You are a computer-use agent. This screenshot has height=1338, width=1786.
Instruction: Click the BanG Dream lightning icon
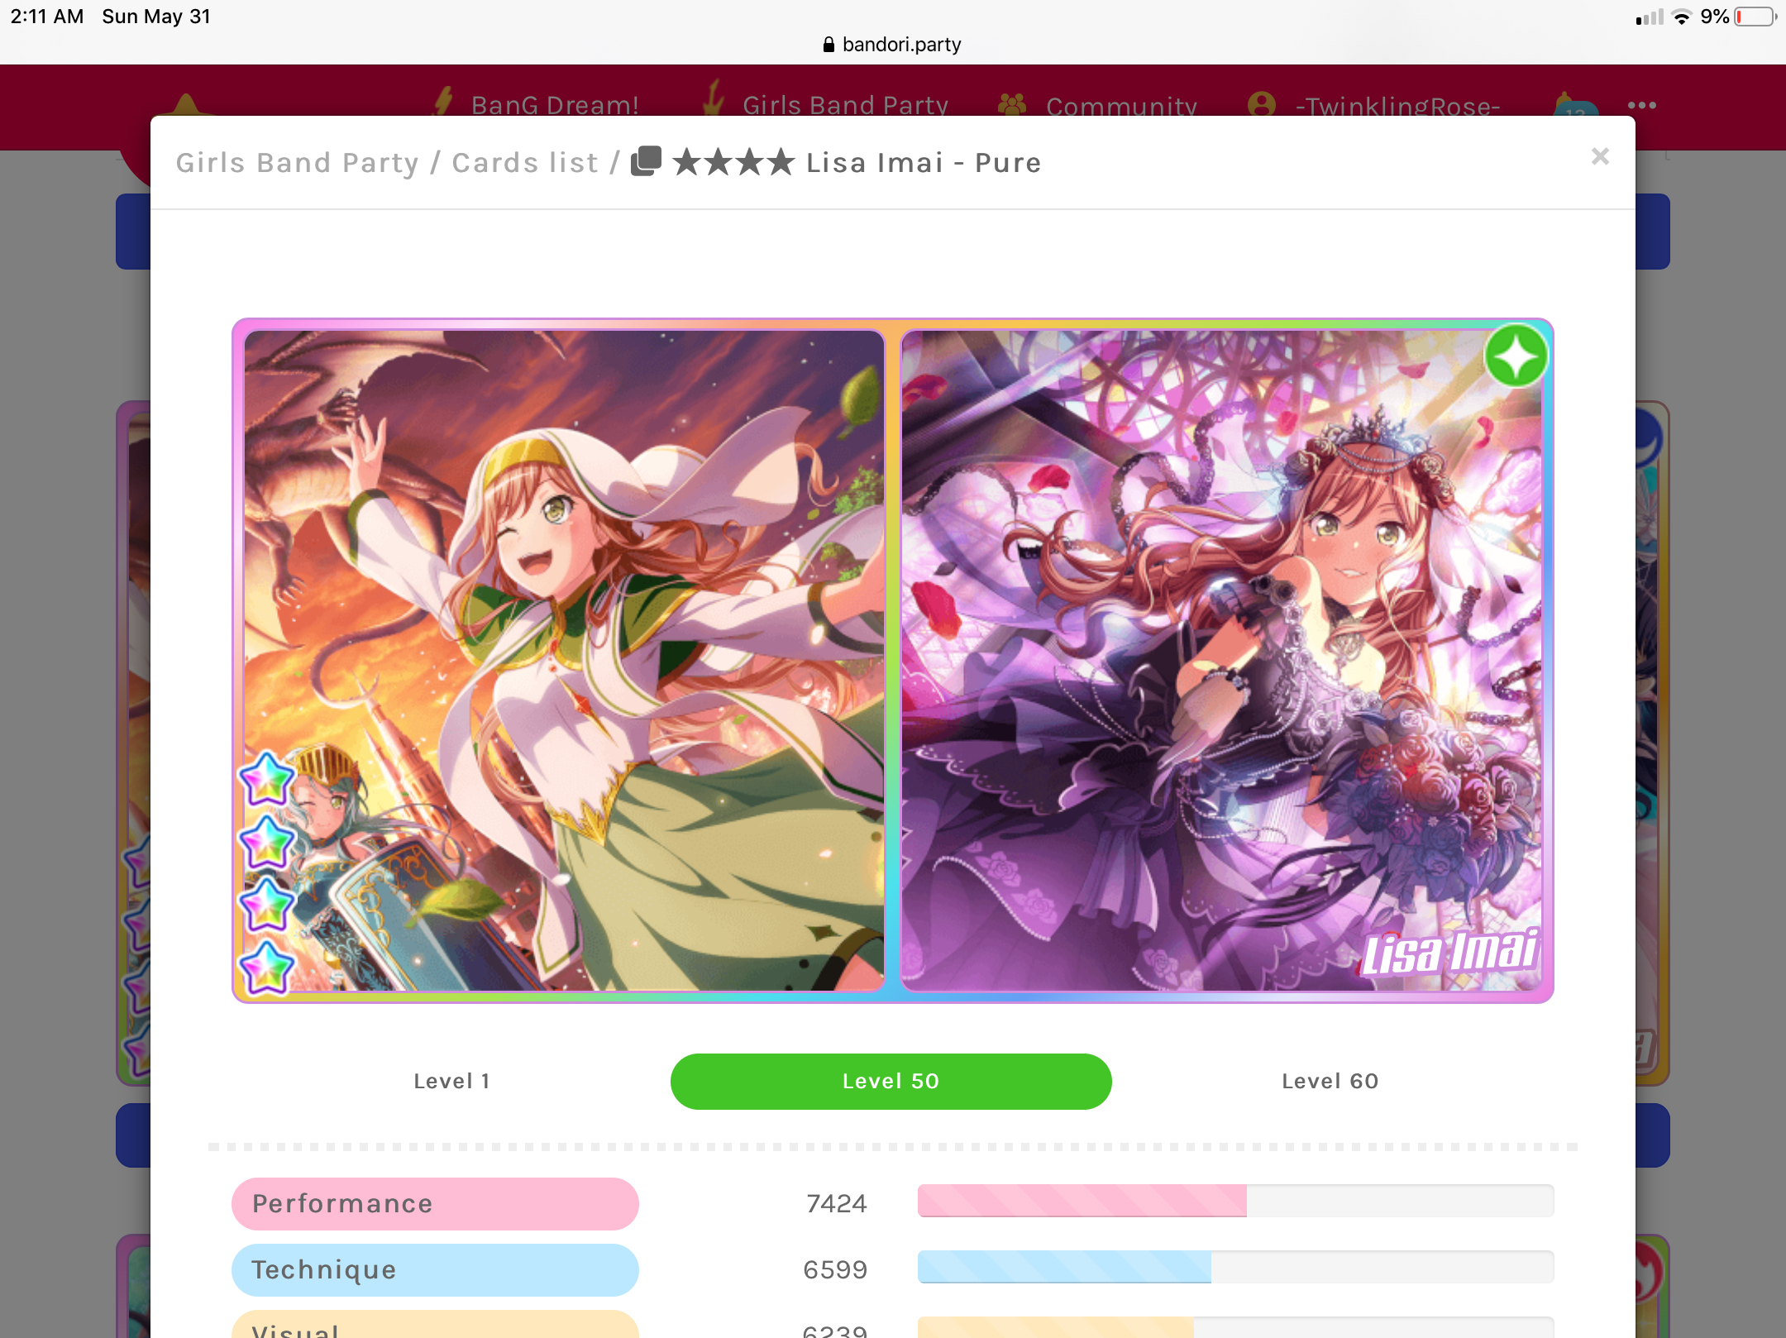coord(444,100)
